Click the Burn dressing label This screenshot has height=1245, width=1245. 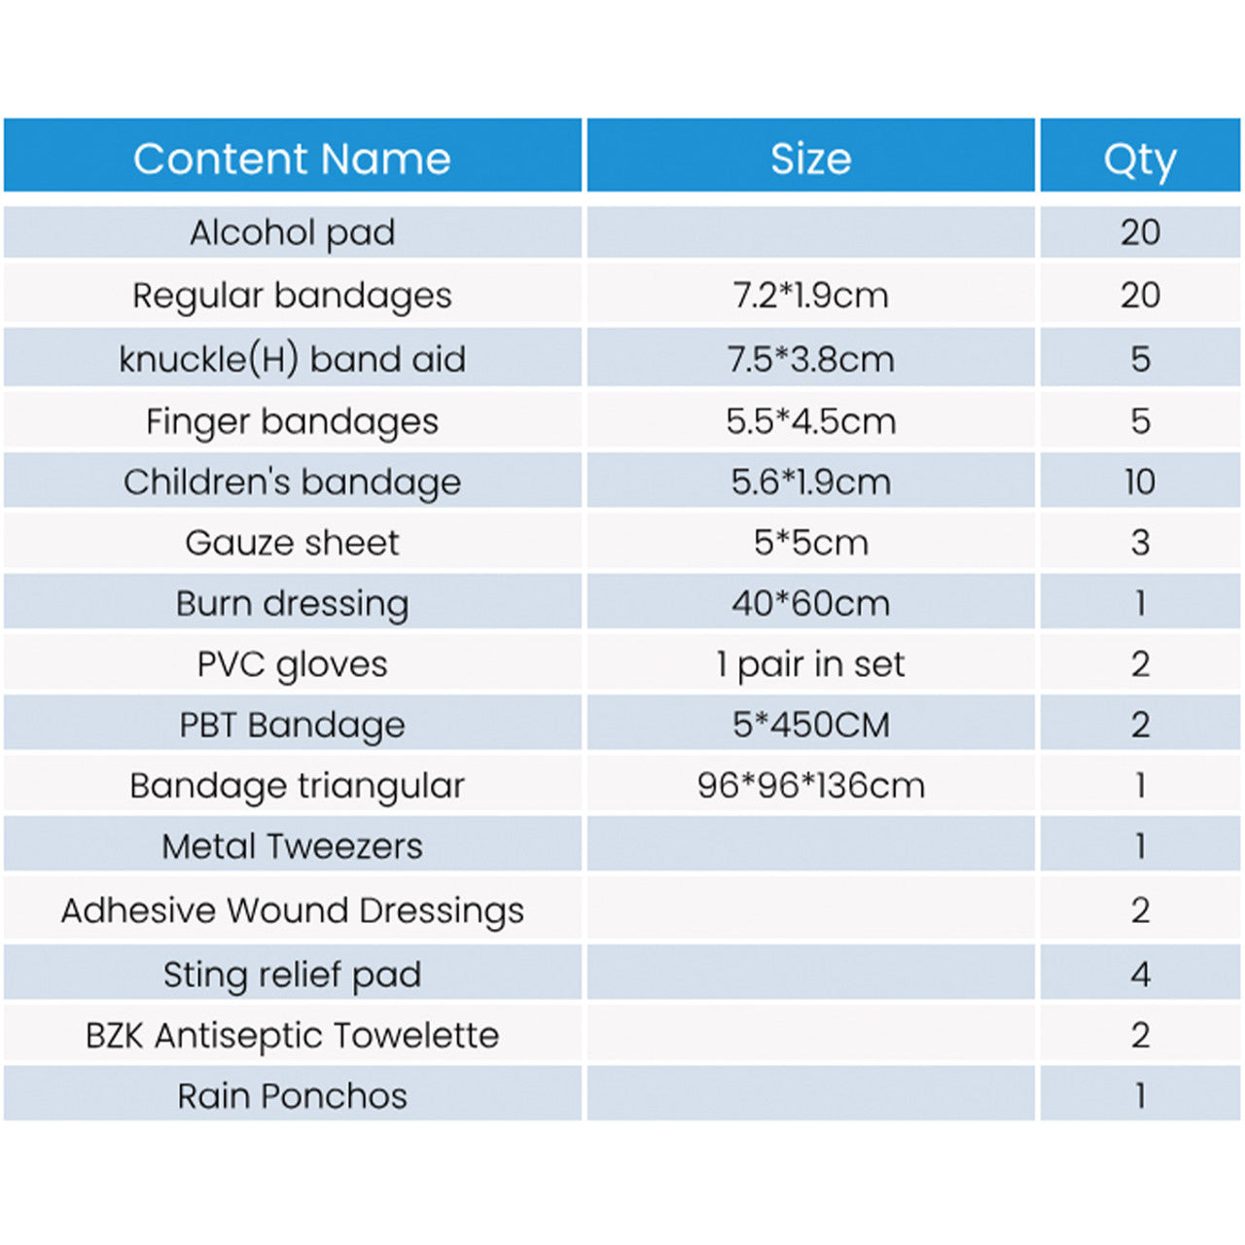point(293,603)
